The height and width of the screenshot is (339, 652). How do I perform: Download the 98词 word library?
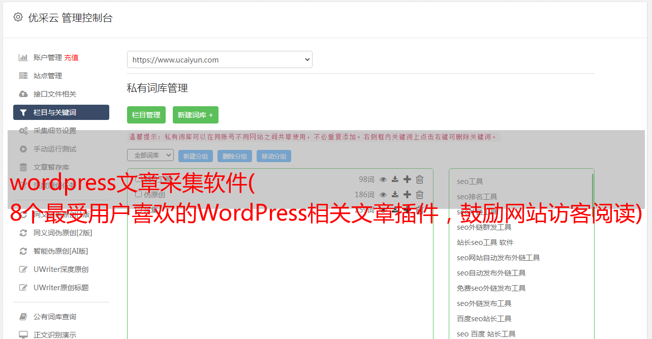395,179
